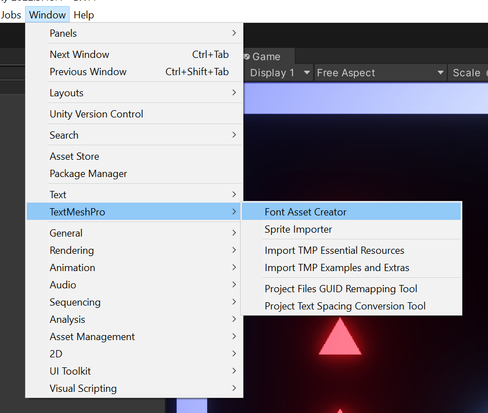Open Unity Version Control window
The width and height of the screenshot is (488, 413).
[x=134, y=114]
